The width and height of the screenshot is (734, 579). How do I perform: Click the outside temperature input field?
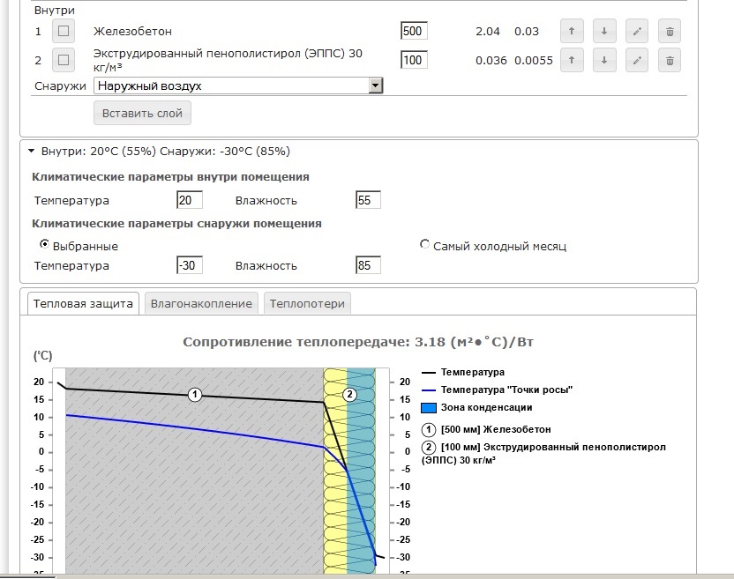click(189, 265)
